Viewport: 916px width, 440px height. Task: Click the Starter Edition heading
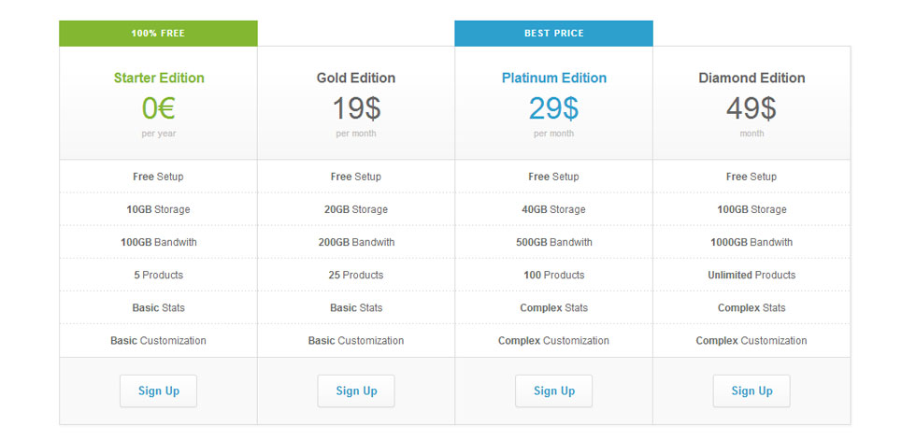[x=159, y=78]
